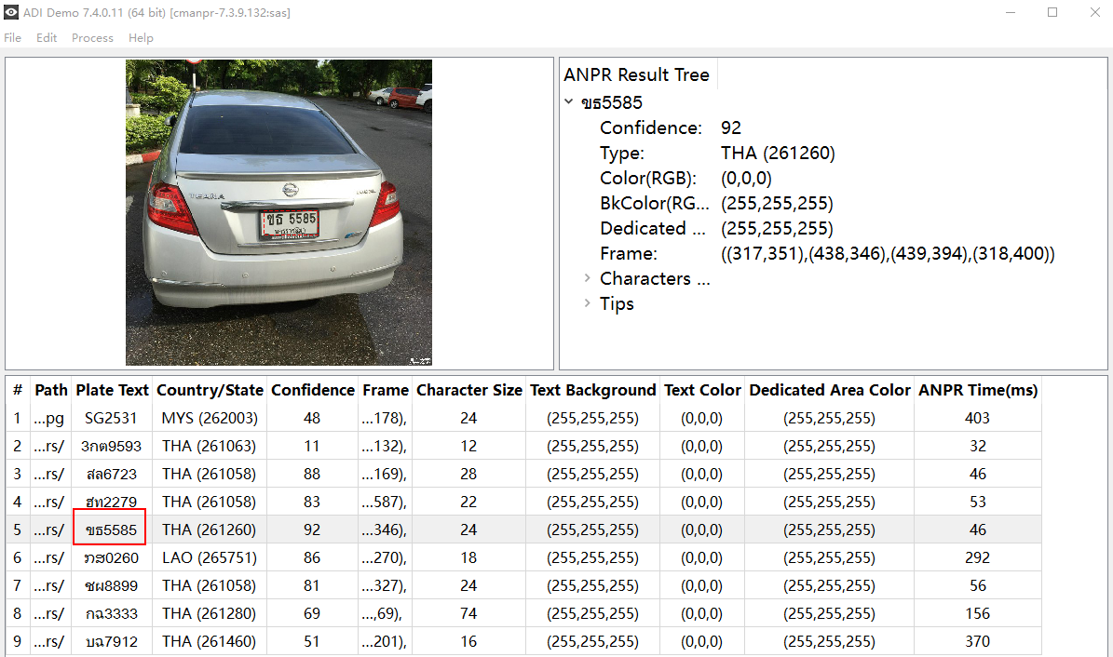Select the Confidence row in result tree
This screenshot has width=1113, height=657.
pos(670,127)
